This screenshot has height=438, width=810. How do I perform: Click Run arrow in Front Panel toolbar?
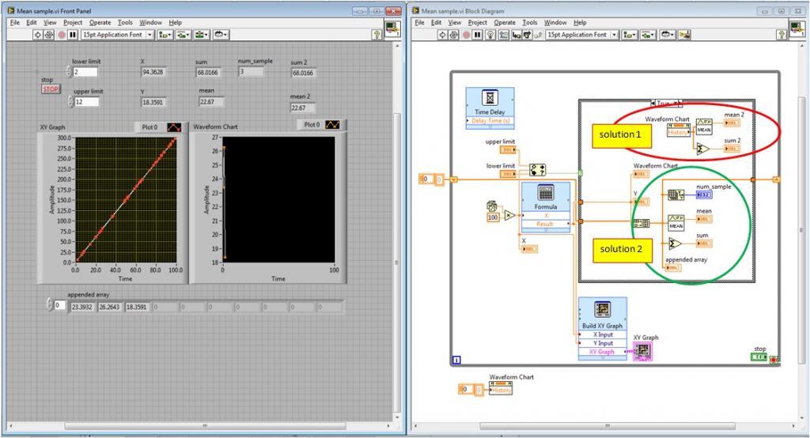click(x=37, y=35)
